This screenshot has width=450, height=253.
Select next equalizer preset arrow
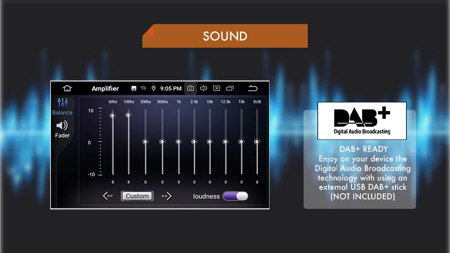[166, 196]
